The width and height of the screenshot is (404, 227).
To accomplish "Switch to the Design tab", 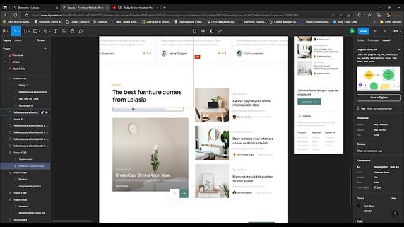I will coord(360,40).
